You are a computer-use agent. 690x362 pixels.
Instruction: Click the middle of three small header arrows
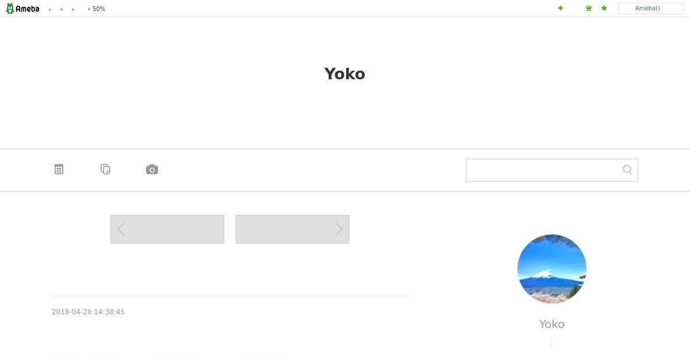[x=62, y=9]
